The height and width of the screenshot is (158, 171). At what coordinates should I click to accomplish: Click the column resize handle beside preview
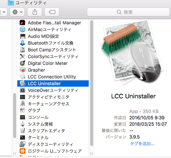point(91,153)
